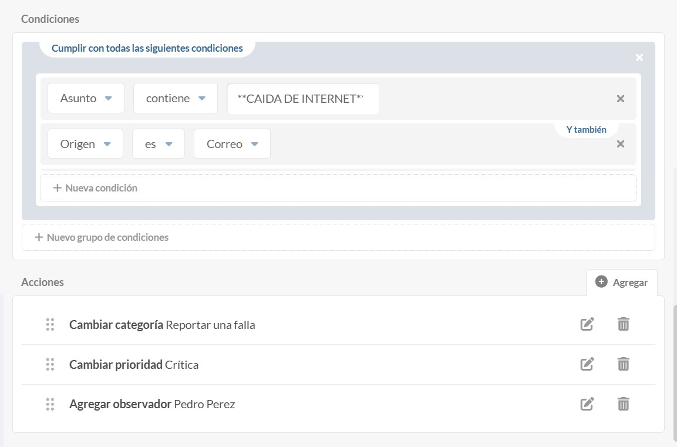The image size is (677, 447).
Task: Close the entire condition group
Action: (x=639, y=58)
